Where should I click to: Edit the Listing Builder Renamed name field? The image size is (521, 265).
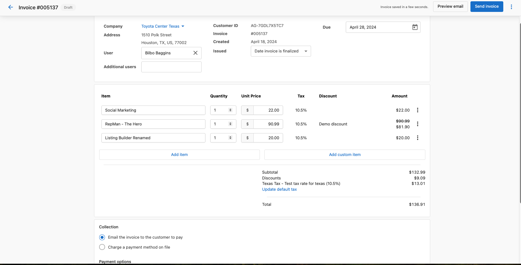point(153,138)
